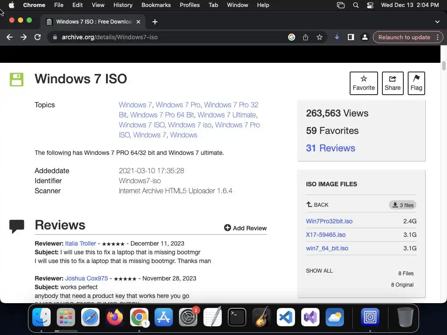Go back using the browser back arrow
This screenshot has width=447, height=335.
tap(10, 37)
